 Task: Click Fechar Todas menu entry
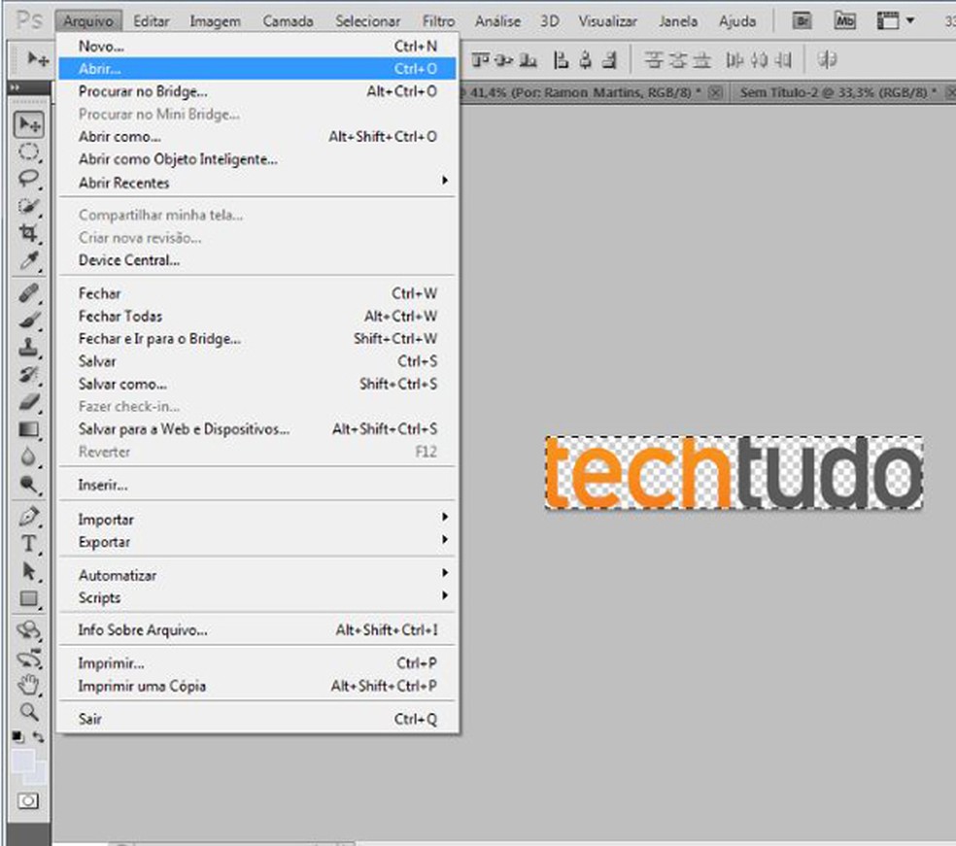(257, 316)
